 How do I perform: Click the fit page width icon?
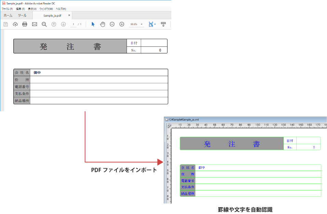151,24
